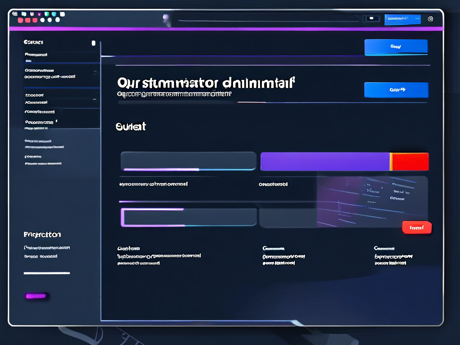Click the small red button under the preview panel
The width and height of the screenshot is (460, 345).
coord(416,228)
